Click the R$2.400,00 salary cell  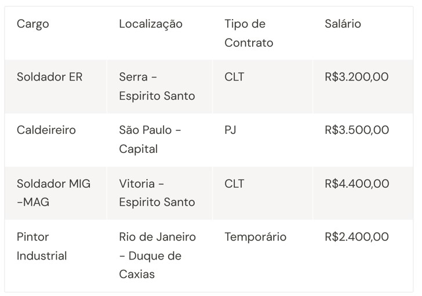tap(356, 237)
